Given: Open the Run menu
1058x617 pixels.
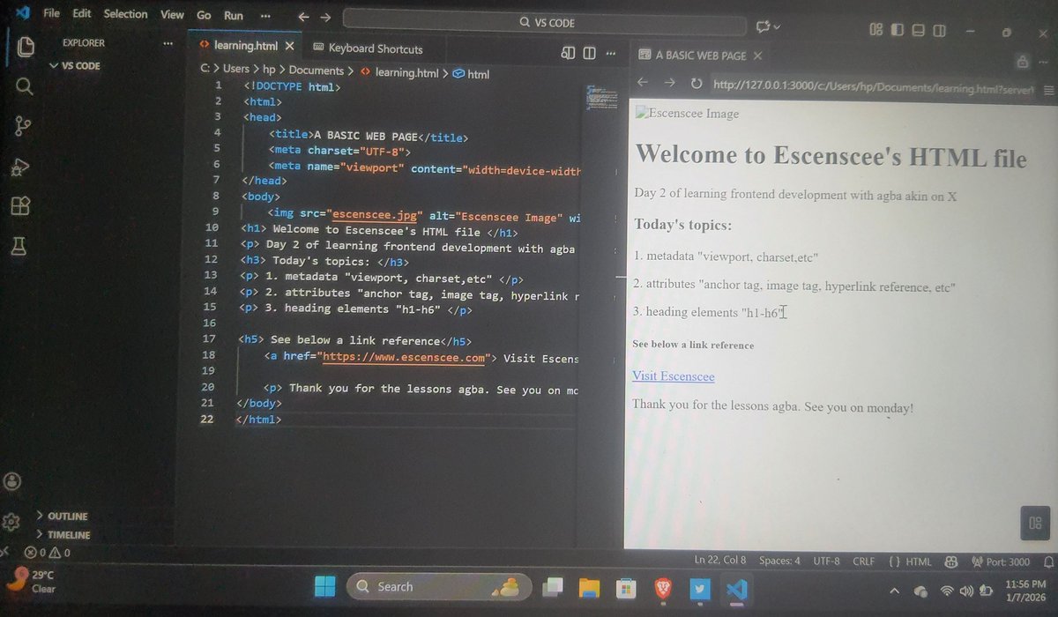Looking at the screenshot, I should click(234, 16).
